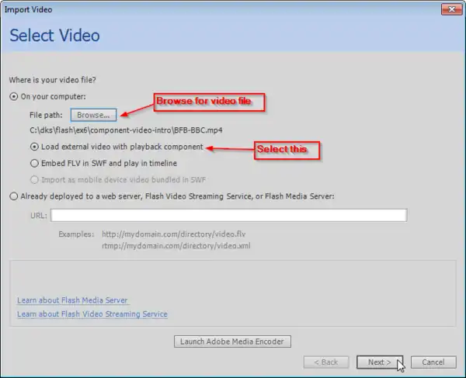Image resolution: width=466 pixels, height=378 pixels.
Task: Click the "Browse for video file" annotation box
Action: [209, 102]
